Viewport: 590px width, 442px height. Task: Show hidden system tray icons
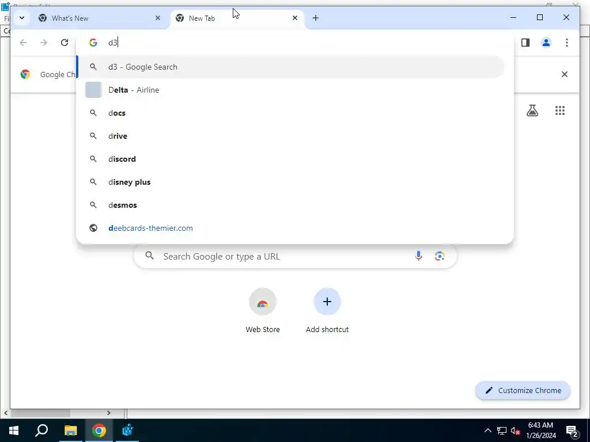[x=487, y=430]
